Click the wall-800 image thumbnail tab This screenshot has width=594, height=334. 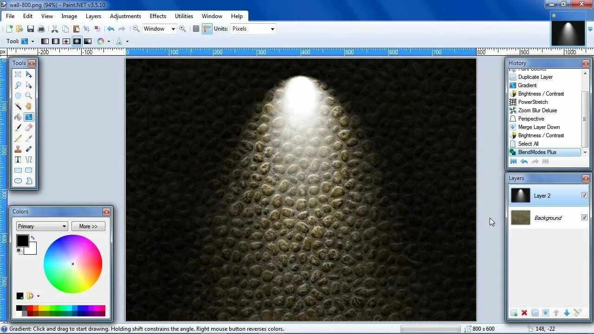(568, 33)
